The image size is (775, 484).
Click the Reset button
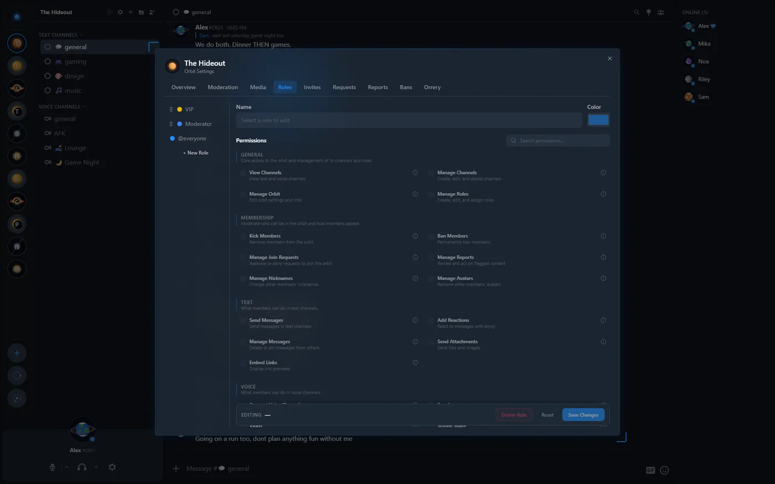(x=547, y=415)
